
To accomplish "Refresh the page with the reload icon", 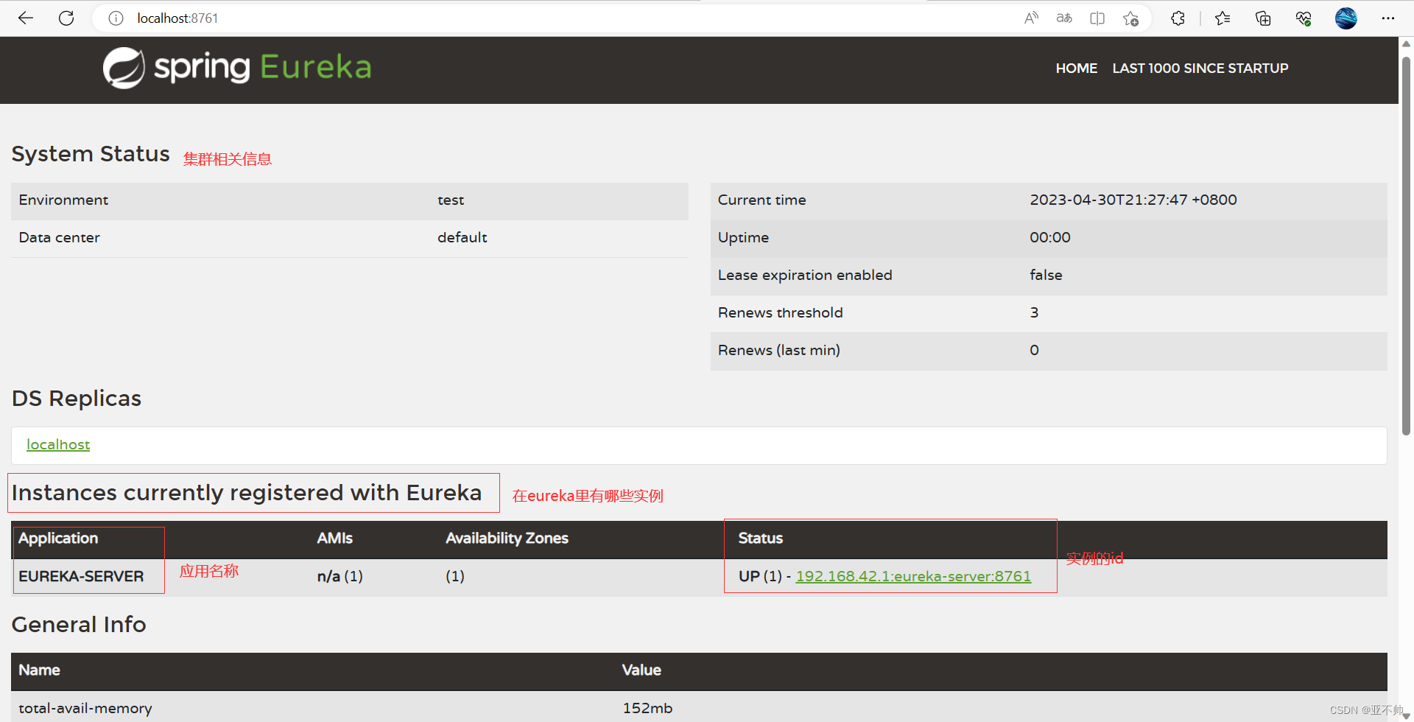I will click(x=66, y=18).
